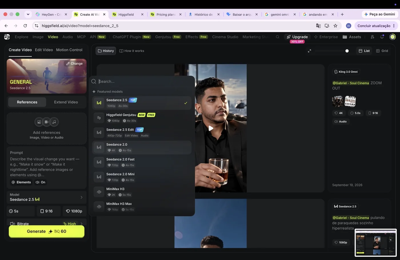Play the video of man holding whiskey glass
400x260 pixels.
coord(211,128)
